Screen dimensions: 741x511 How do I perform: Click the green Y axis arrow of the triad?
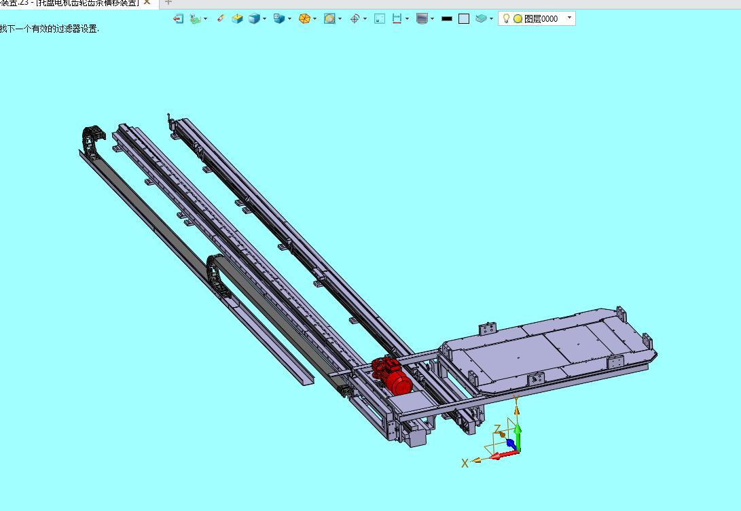[518, 436]
